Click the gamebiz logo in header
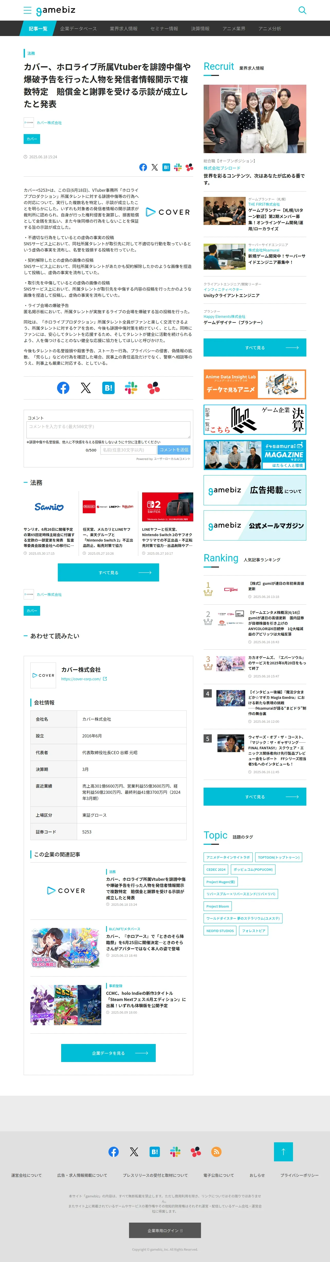 [55, 10]
